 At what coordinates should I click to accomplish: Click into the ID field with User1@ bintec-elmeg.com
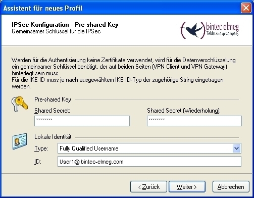pyautogui.click(x=149, y=162)
